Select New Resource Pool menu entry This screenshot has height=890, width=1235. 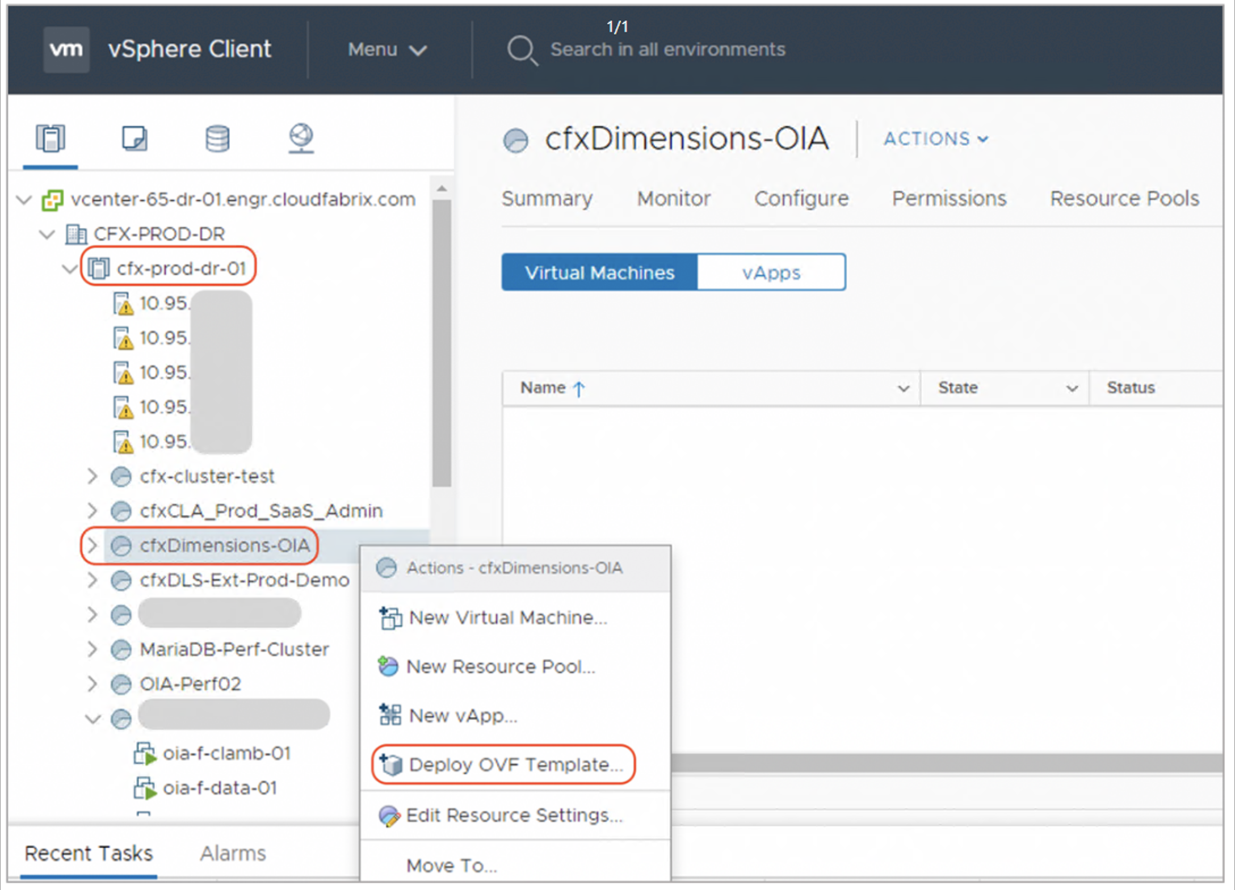point(500,666)
